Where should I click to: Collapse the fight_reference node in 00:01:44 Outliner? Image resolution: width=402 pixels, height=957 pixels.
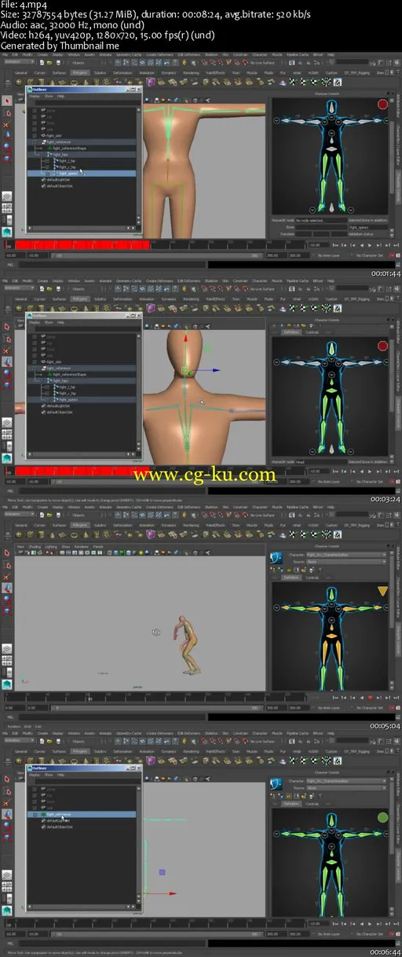[34, 142]
